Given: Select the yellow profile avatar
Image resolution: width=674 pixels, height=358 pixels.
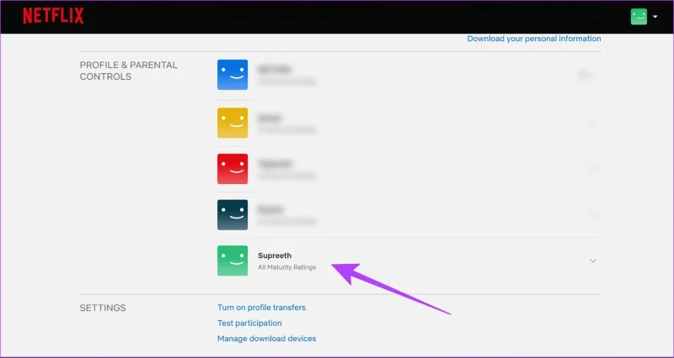Looking at the screenshot, I should [x=233, y=123].
